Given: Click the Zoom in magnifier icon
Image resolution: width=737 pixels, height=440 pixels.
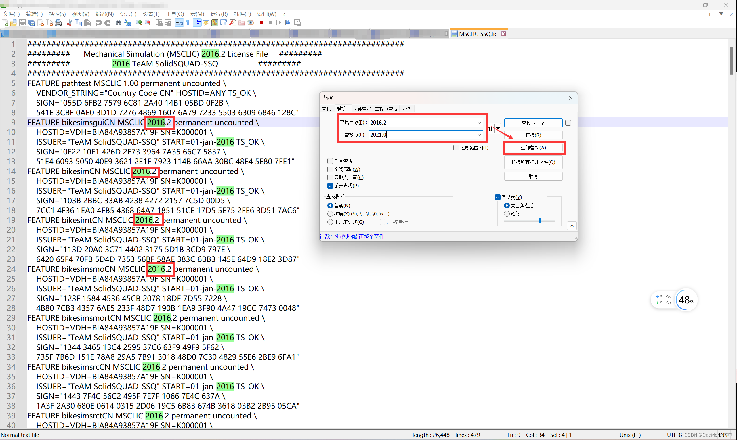Looking at the screenshot, I should (x=138, y=23).
